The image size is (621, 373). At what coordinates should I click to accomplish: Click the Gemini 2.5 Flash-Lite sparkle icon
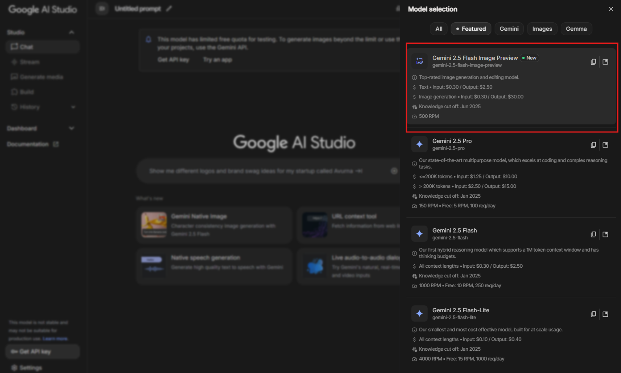[x=419, y=313]
